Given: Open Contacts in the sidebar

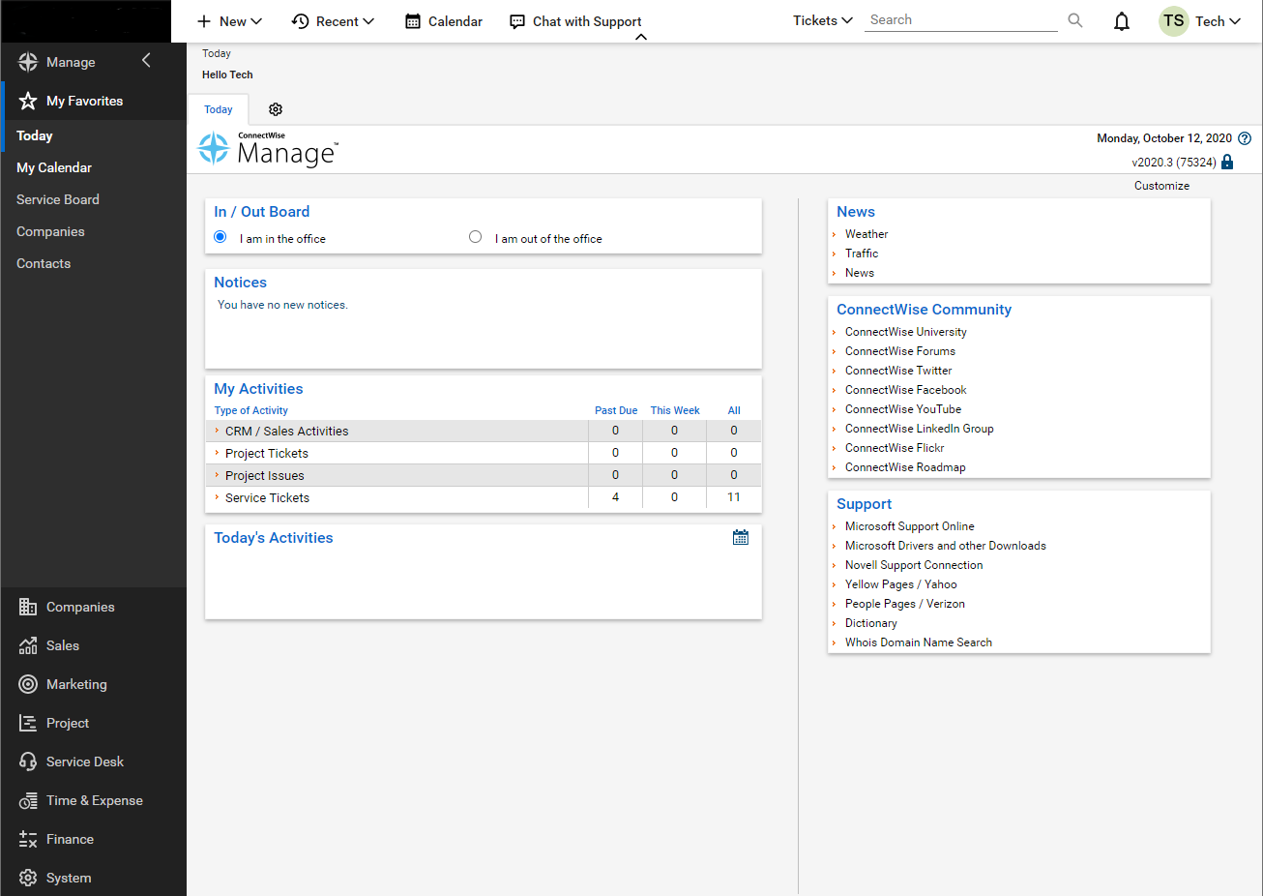Looking at the screenshot, I should point(44,263).
